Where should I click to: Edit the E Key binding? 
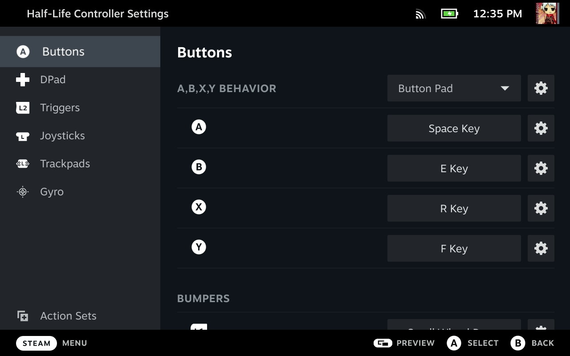click(454, 168)
